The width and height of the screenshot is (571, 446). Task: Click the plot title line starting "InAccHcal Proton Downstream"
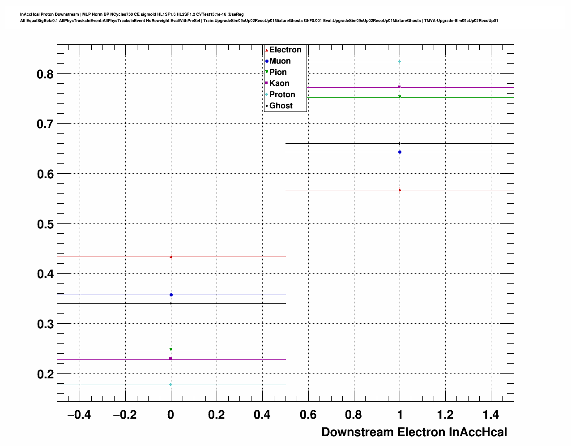tap(132, 14)
